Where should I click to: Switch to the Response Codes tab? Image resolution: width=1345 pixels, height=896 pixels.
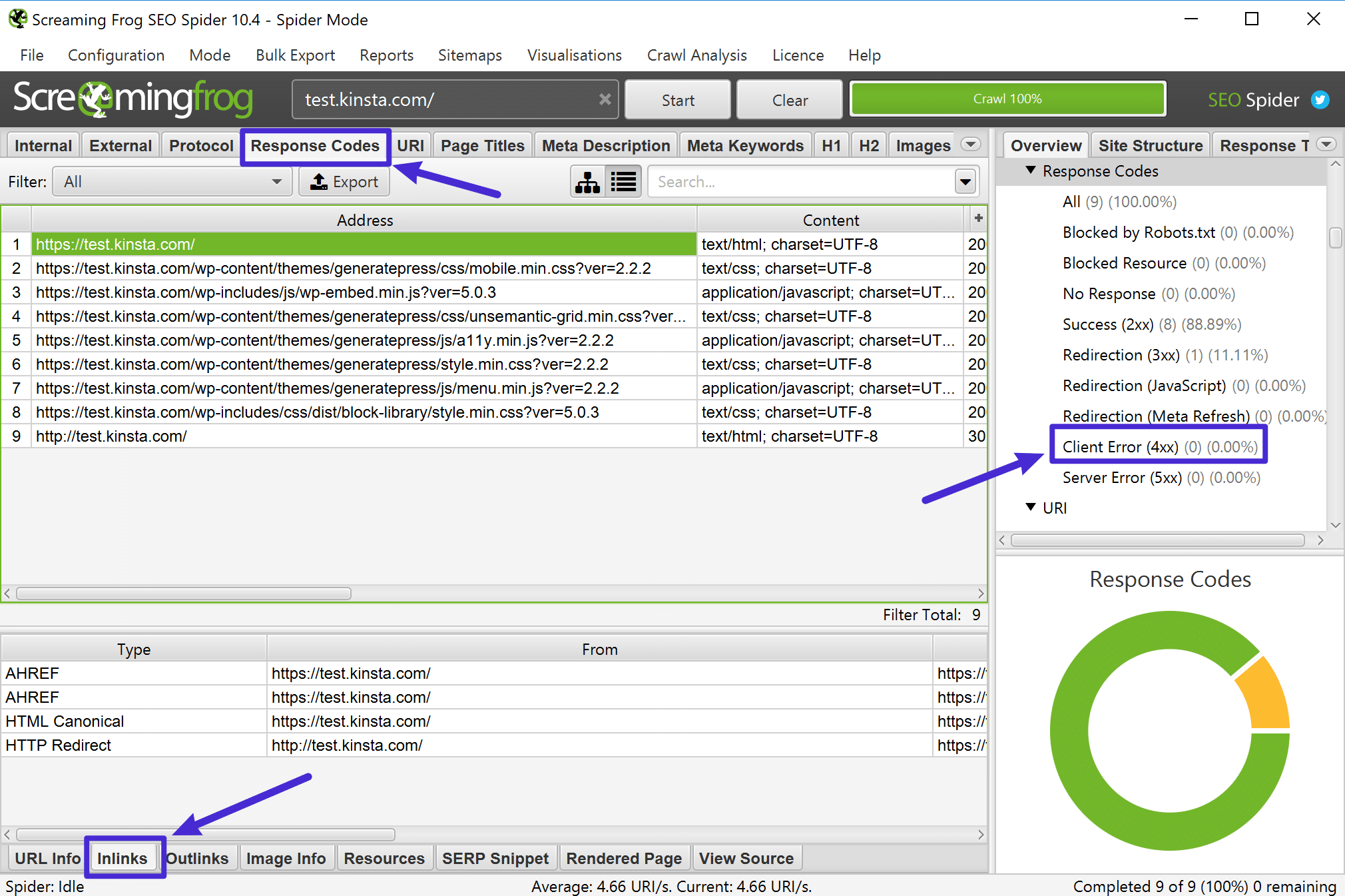tap(315, 144)
